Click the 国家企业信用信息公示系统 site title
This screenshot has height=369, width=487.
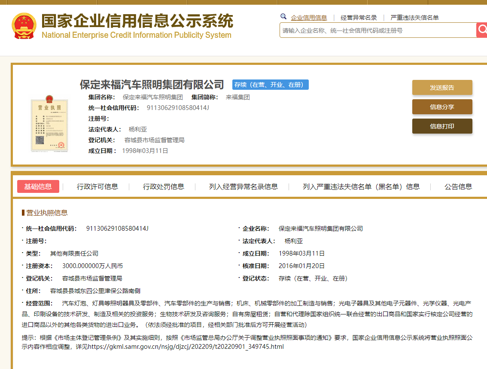pos(137,21)
